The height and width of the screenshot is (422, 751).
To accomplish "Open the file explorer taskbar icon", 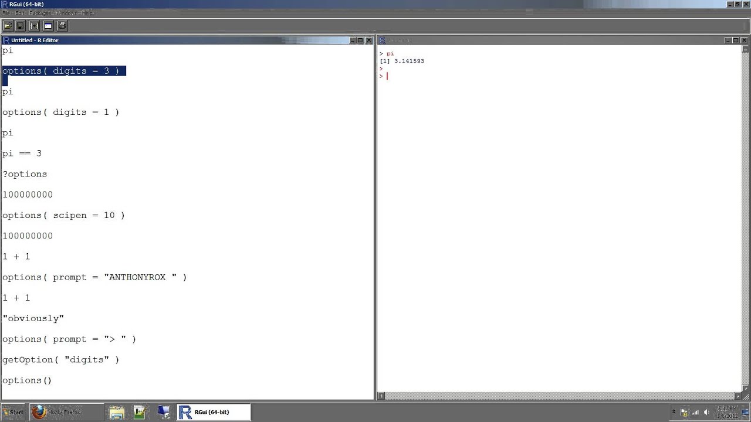I will pos(116,412).
